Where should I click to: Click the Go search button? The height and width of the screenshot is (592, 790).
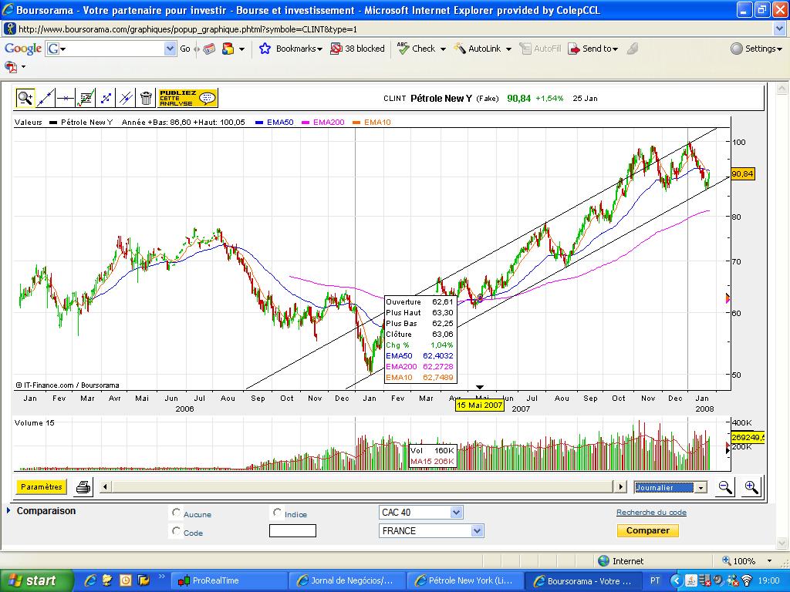pos(185,49)
